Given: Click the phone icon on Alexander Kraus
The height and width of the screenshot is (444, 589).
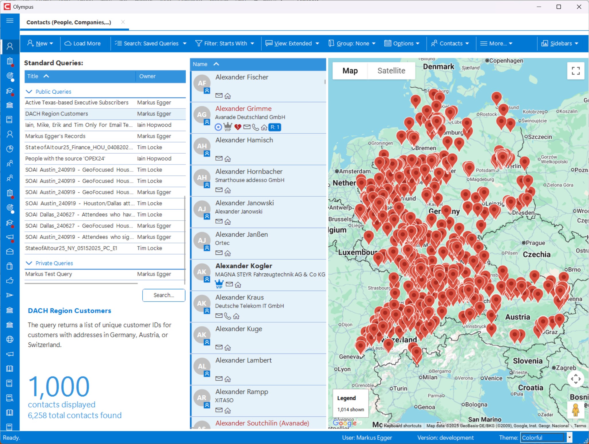Looking at the screenshot, I should click(228, 316).
